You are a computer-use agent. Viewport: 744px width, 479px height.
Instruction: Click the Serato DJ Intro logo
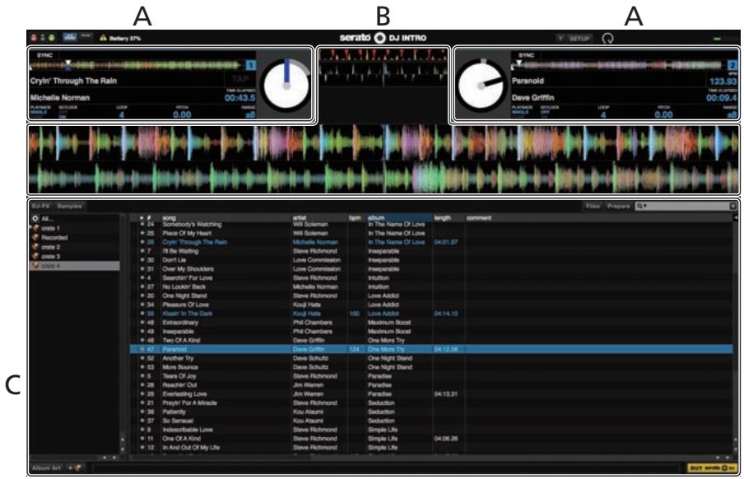383,38
